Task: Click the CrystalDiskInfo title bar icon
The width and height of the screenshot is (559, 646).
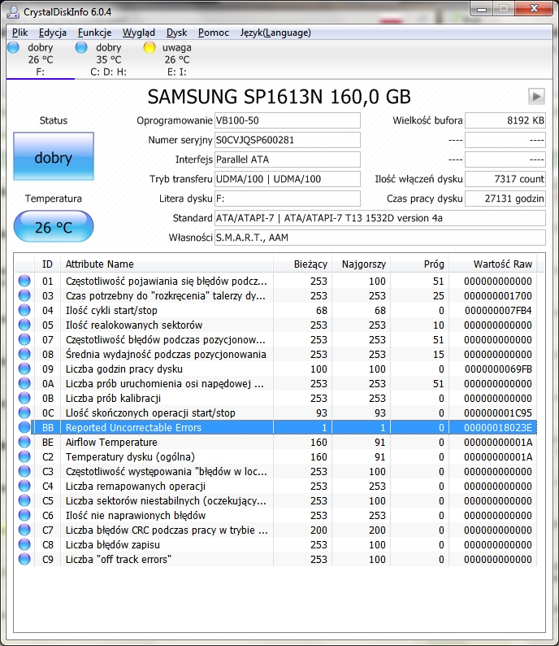Action: [x=13, y=12]
